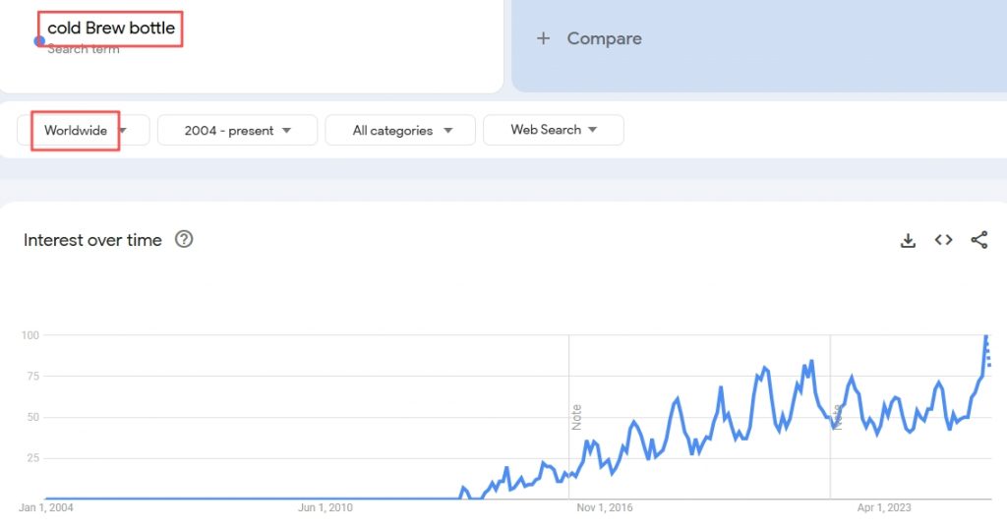This screenshot has height=530, width=1007.
Task: Click the plus icon next to Compare
Action: (x=543, y=38)
